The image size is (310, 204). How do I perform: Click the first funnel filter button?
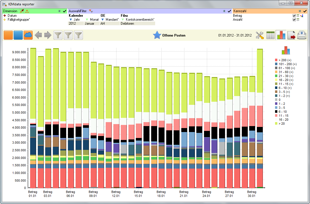[x=58, y=35]
